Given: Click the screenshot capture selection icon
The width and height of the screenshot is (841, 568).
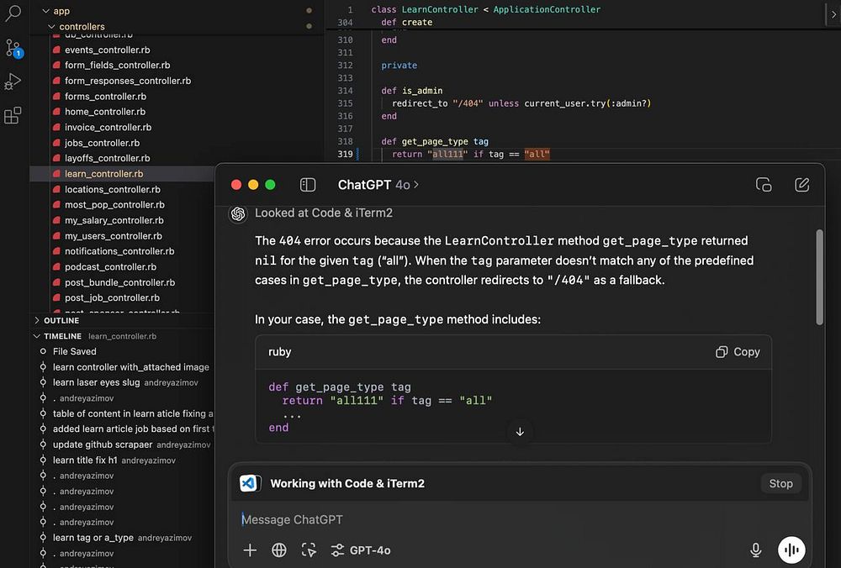Looking at the screenshot, I should click(x=309, y=550).
